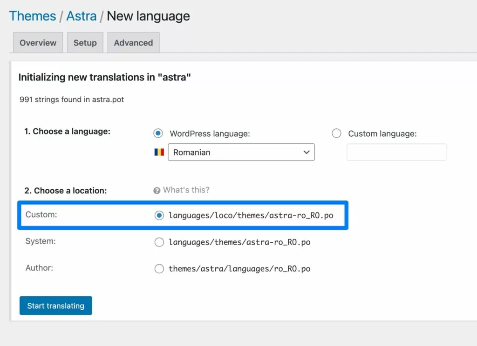This screenshot has height=346, width=477.
Task: Click the themes/astra/languages/ro_RO.po path label
Action: (239, 268)
